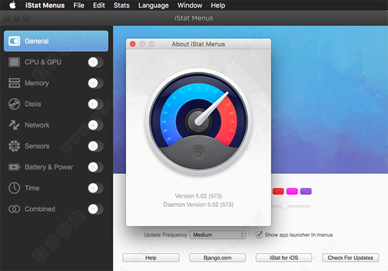Click the Battery & Power label
Screen dimensions: 388x271
tap(48, 168)
